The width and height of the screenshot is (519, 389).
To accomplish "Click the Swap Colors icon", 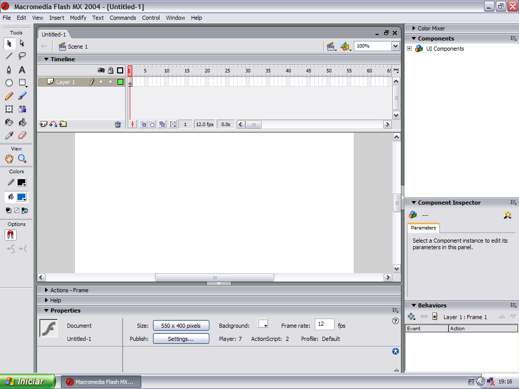I will 25,210.
